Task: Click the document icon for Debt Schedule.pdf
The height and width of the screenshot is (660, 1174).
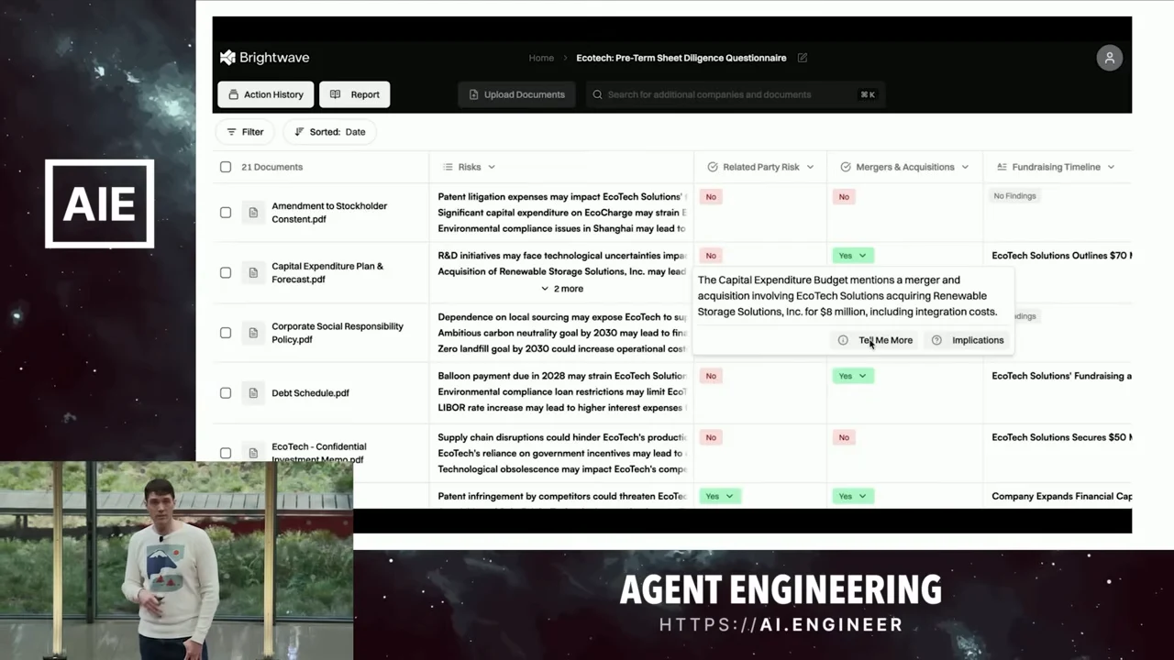Action: click(x=253, y=393)
